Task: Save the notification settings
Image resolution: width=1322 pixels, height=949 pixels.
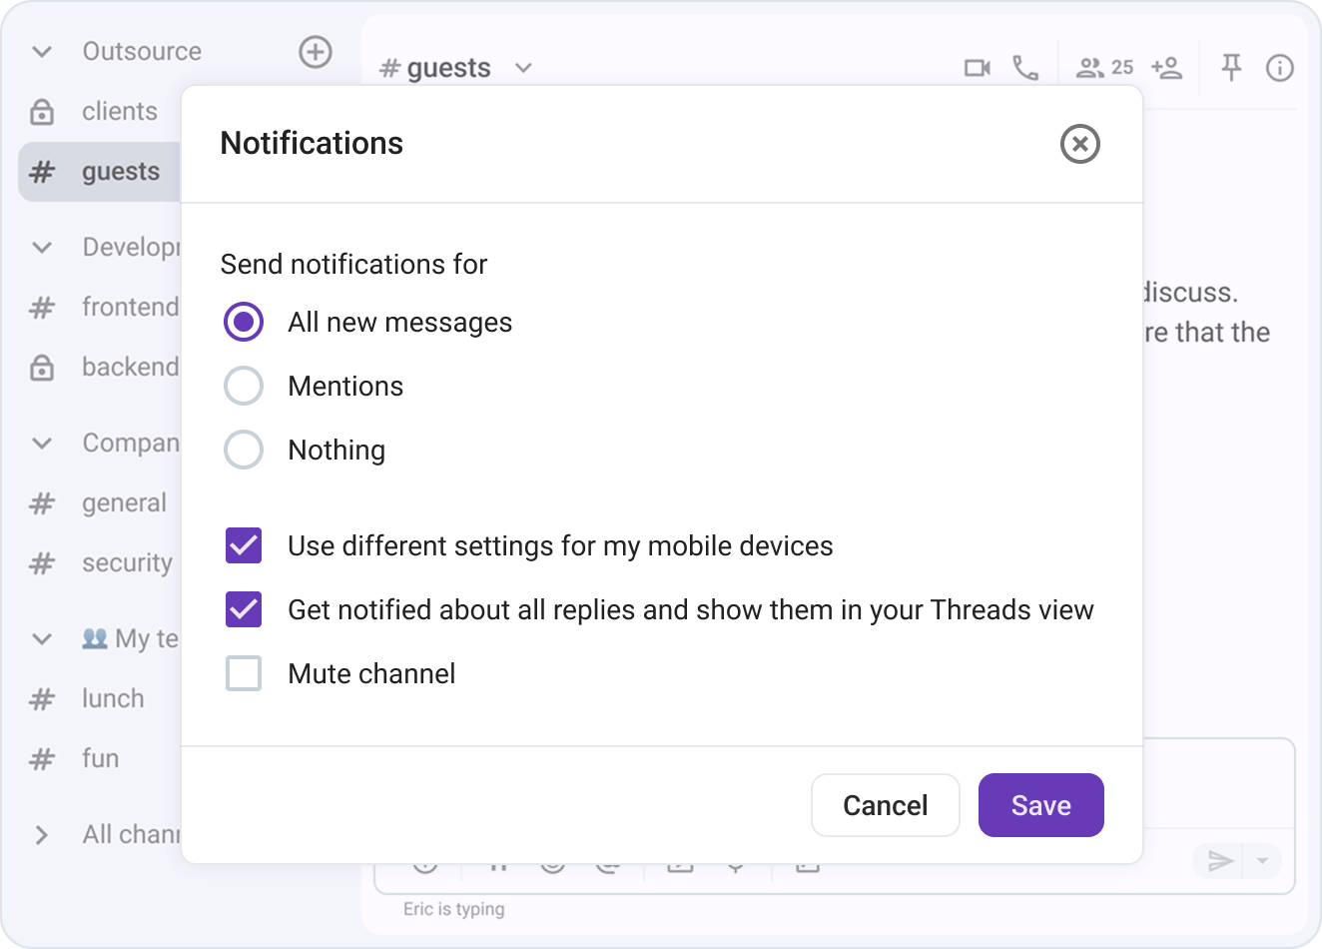Action: pyautogui.click(x=1040, y=805)
